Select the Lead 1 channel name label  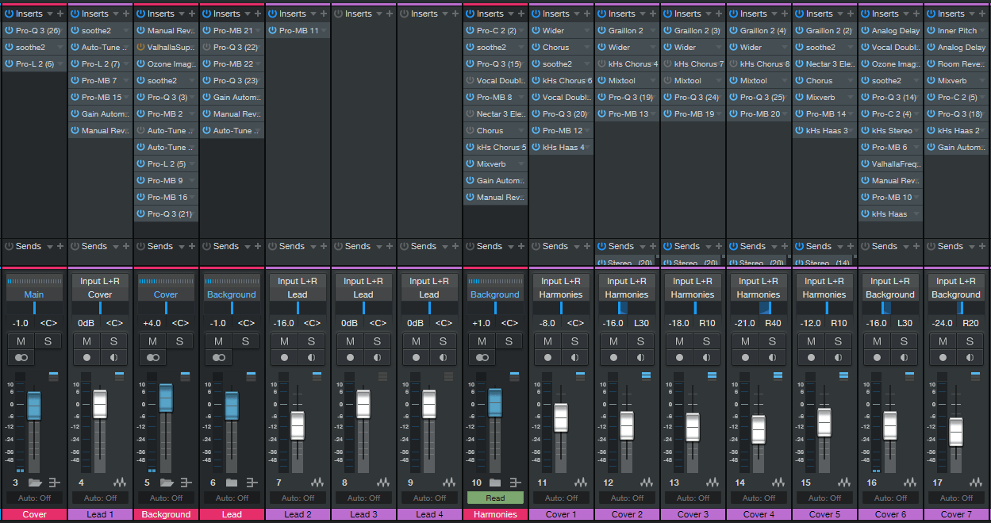[100, 514]
